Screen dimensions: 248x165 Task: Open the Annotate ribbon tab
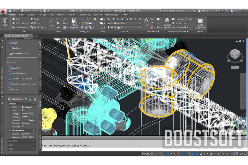[31, 15]
